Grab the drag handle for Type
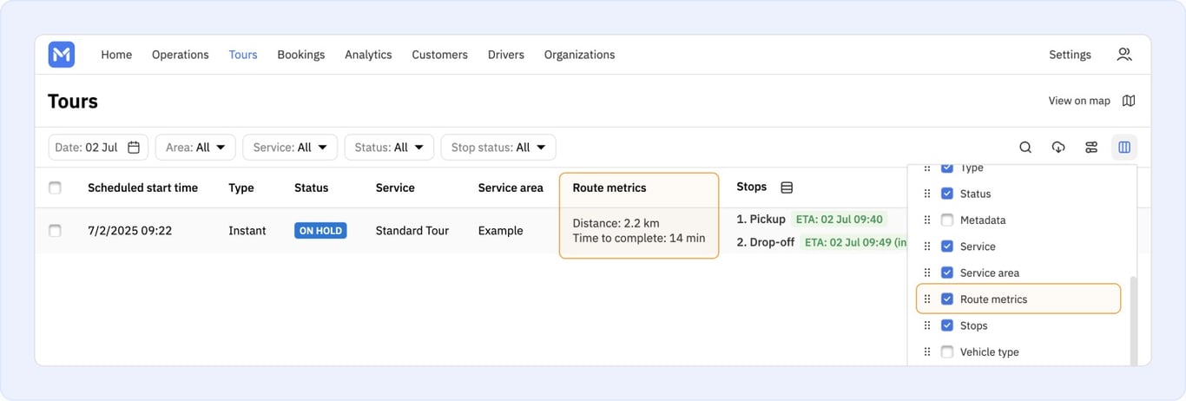 coord(926,168)
